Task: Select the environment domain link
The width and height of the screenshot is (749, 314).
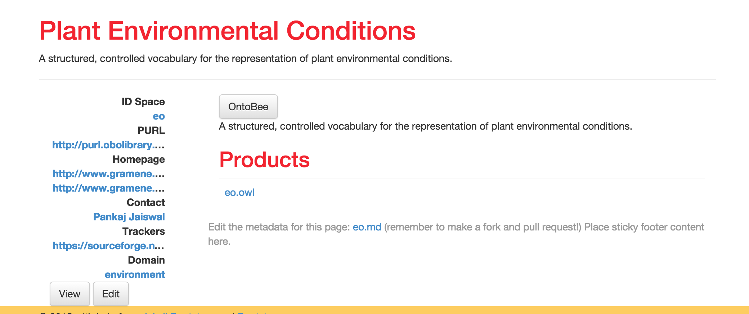Action: tap(135, 274)
